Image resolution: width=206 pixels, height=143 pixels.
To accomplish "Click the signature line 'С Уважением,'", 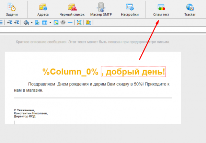I will pos(24,110).
